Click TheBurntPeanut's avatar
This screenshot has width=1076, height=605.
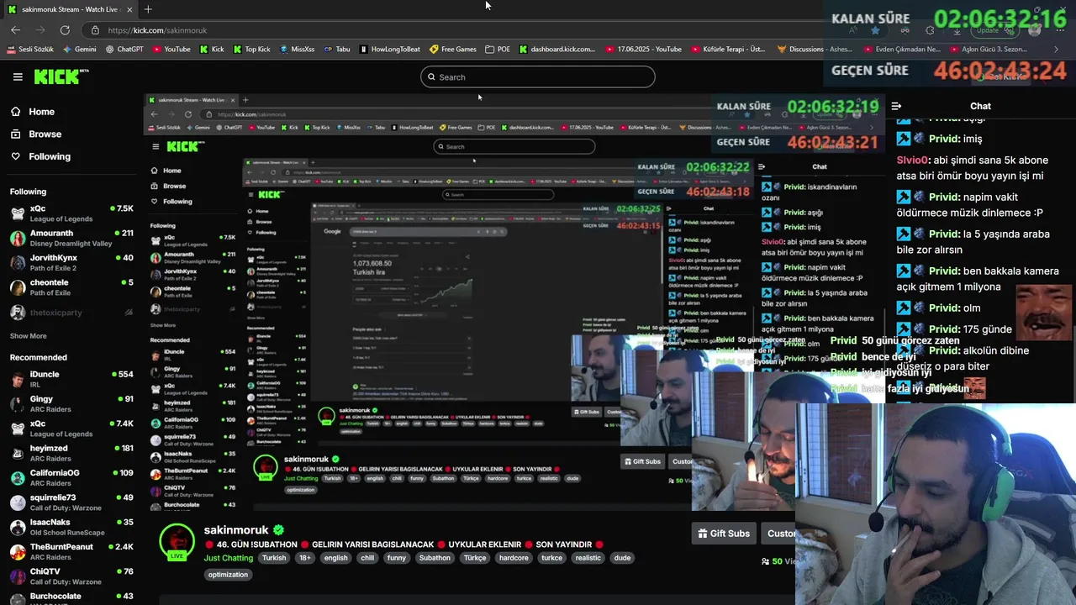[x=17, y=552]
